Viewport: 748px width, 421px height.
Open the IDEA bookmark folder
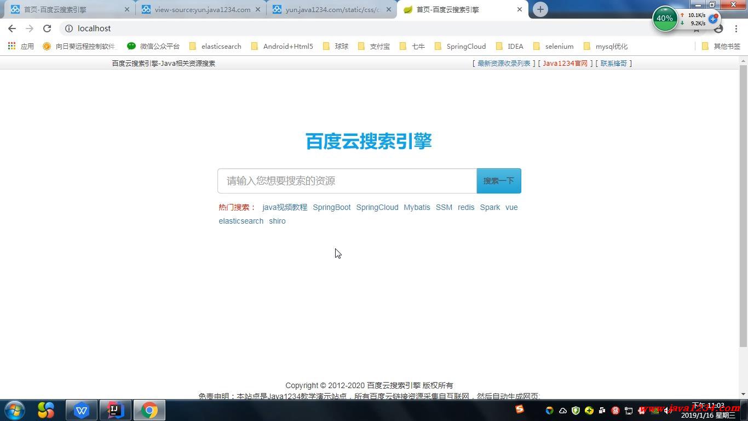[x=509, y=47]
